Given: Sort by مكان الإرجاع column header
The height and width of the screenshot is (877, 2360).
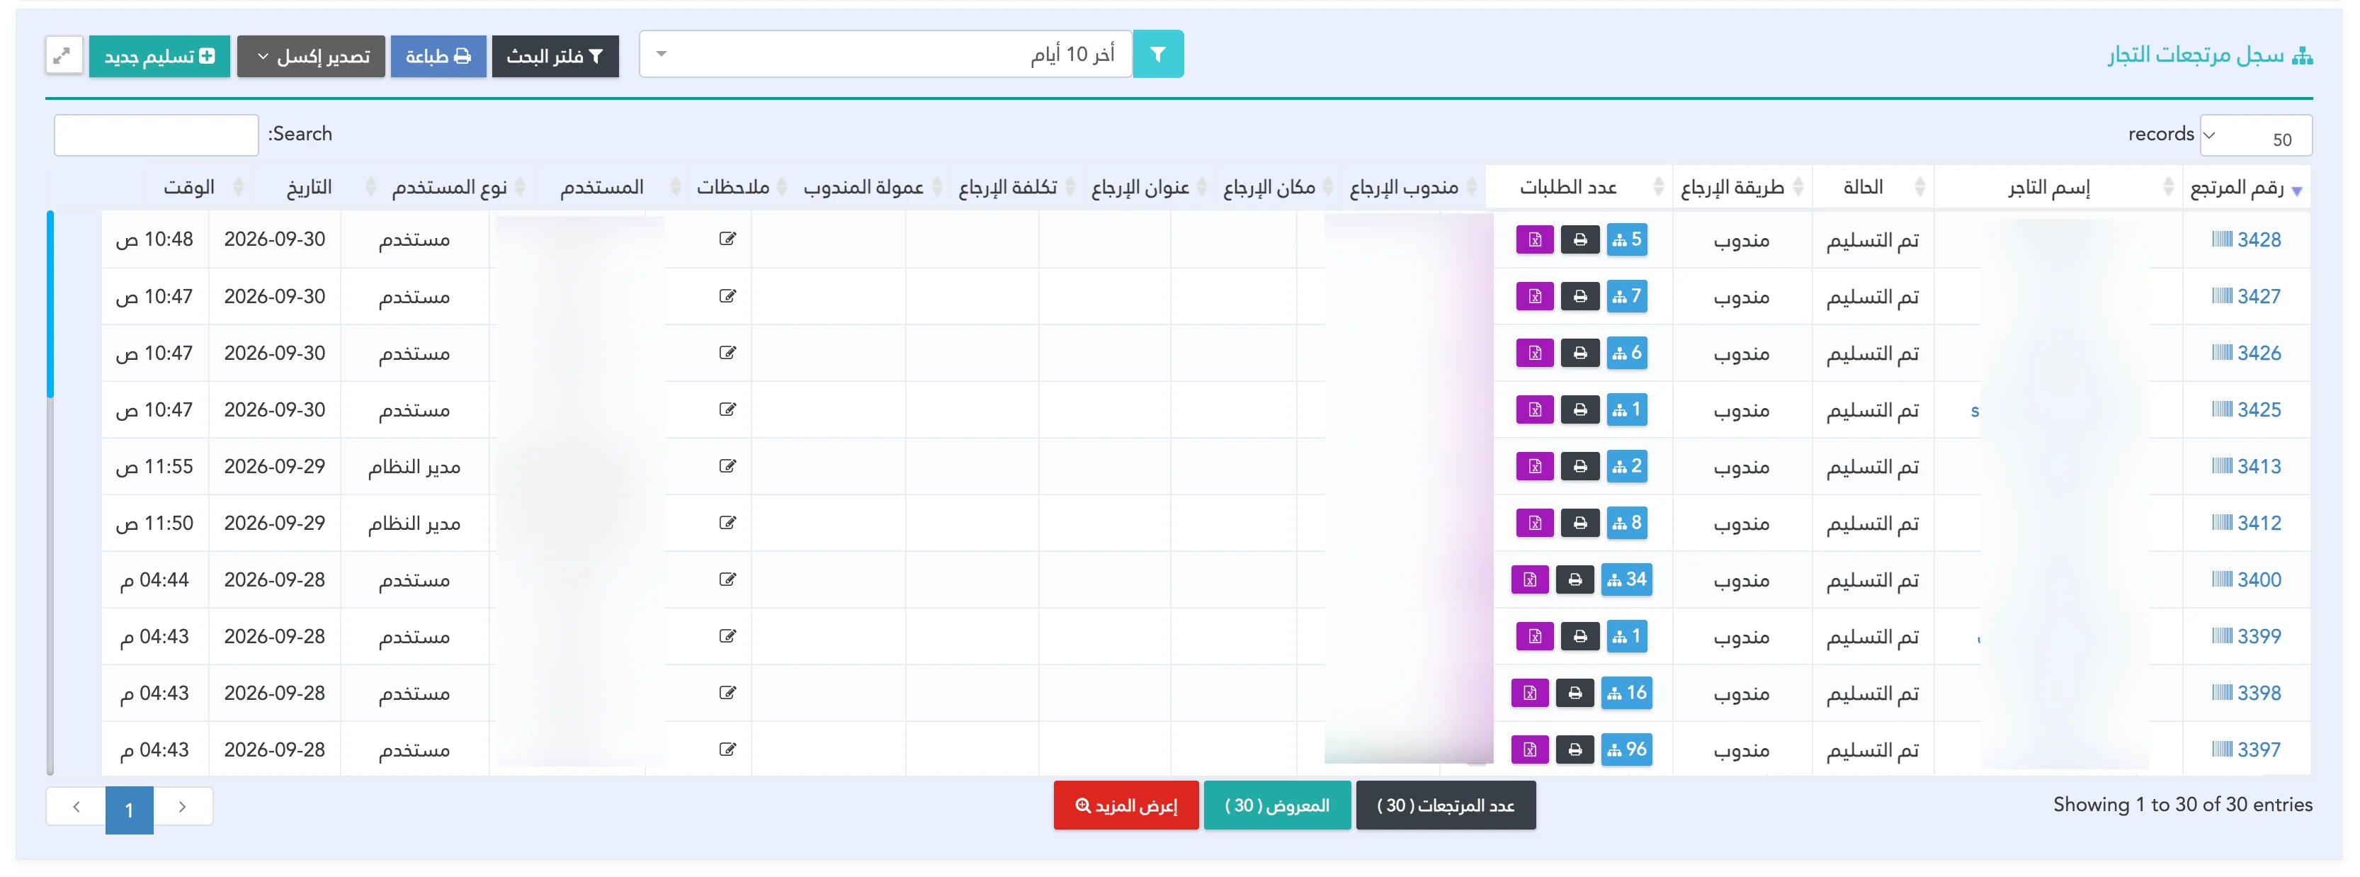Looking at the screenshot, I should tap(1277, 188).
